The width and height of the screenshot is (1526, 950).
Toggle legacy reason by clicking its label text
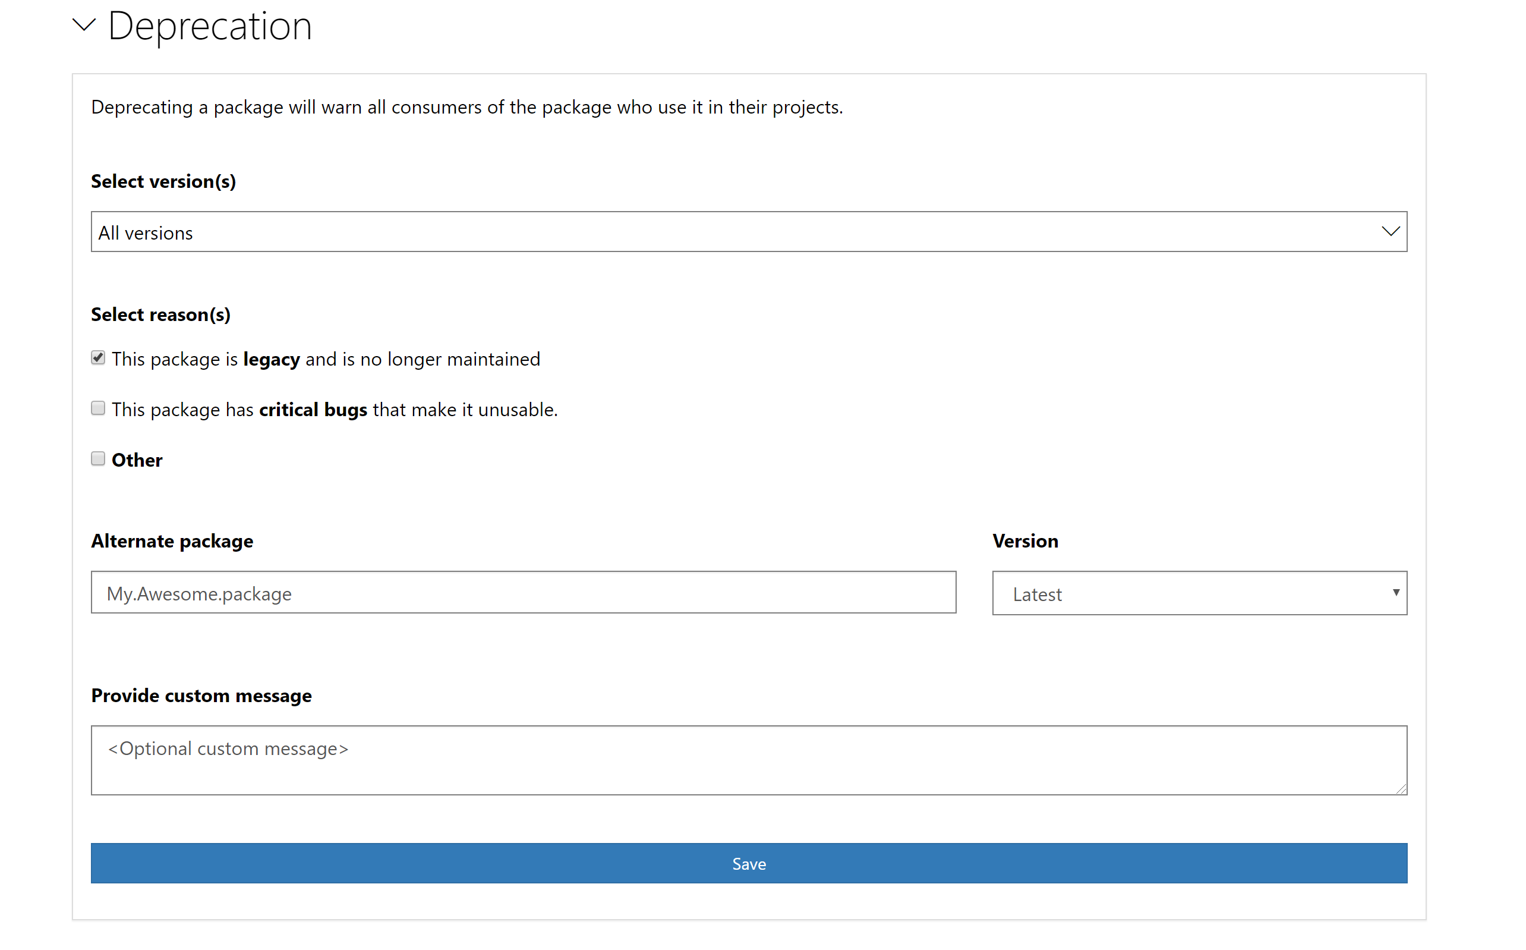326,358
